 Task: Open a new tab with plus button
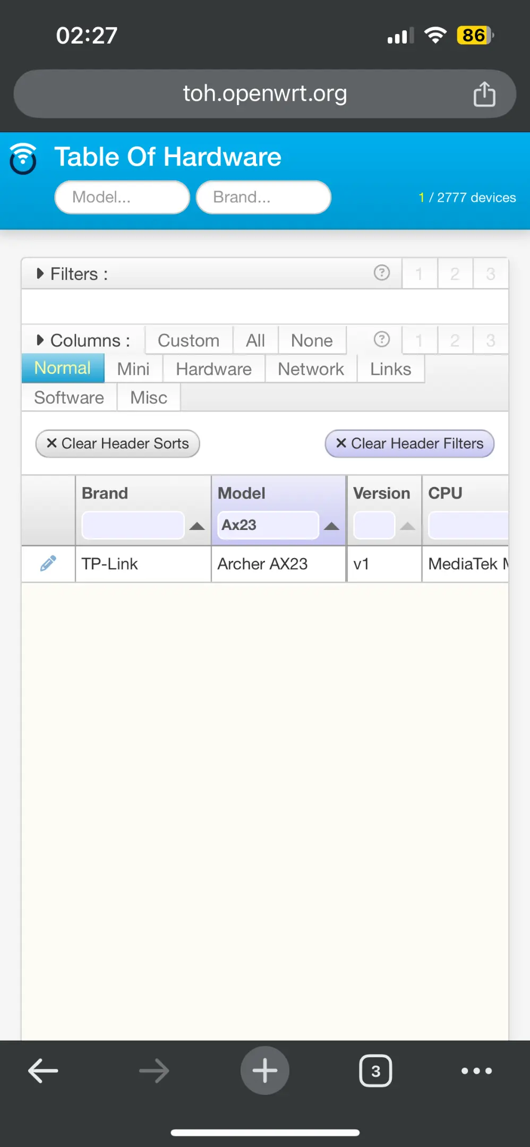[265, 1071]
